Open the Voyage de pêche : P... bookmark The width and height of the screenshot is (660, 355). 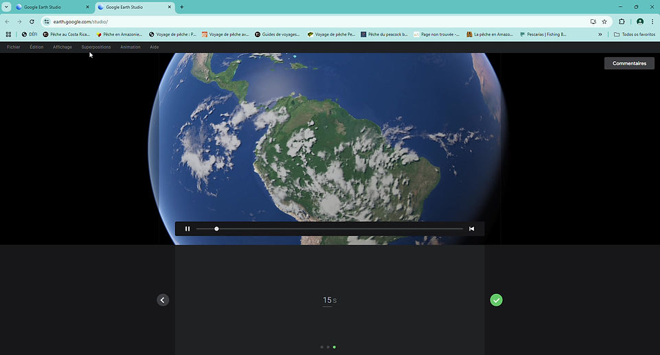click(x=172, y=34)
